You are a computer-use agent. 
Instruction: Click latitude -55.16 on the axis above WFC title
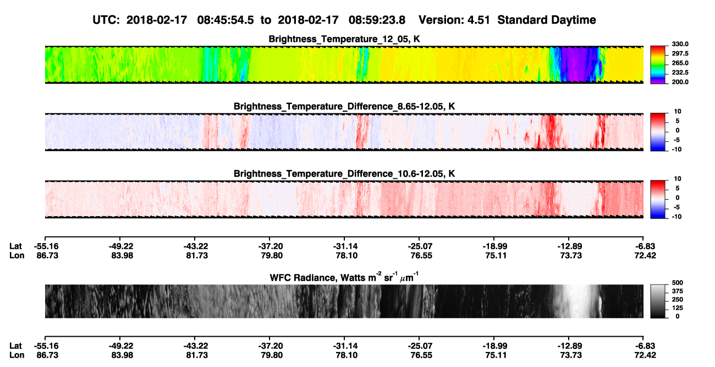click(45, 247)
